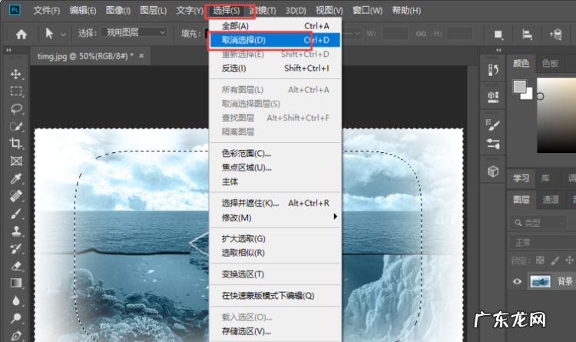This screenshot has width=576, height=342.
Task: Toggle lock transparent pixels icon
Action: pos(540,261)
